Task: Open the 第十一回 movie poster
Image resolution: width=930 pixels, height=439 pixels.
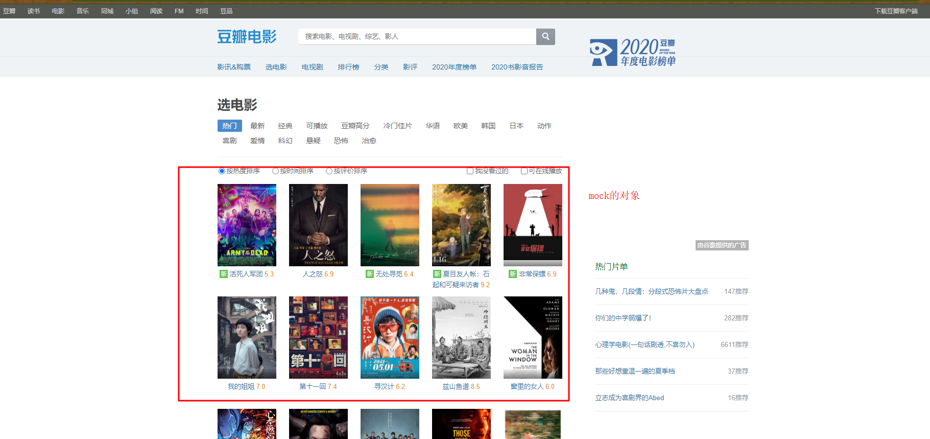Action: 318,337
